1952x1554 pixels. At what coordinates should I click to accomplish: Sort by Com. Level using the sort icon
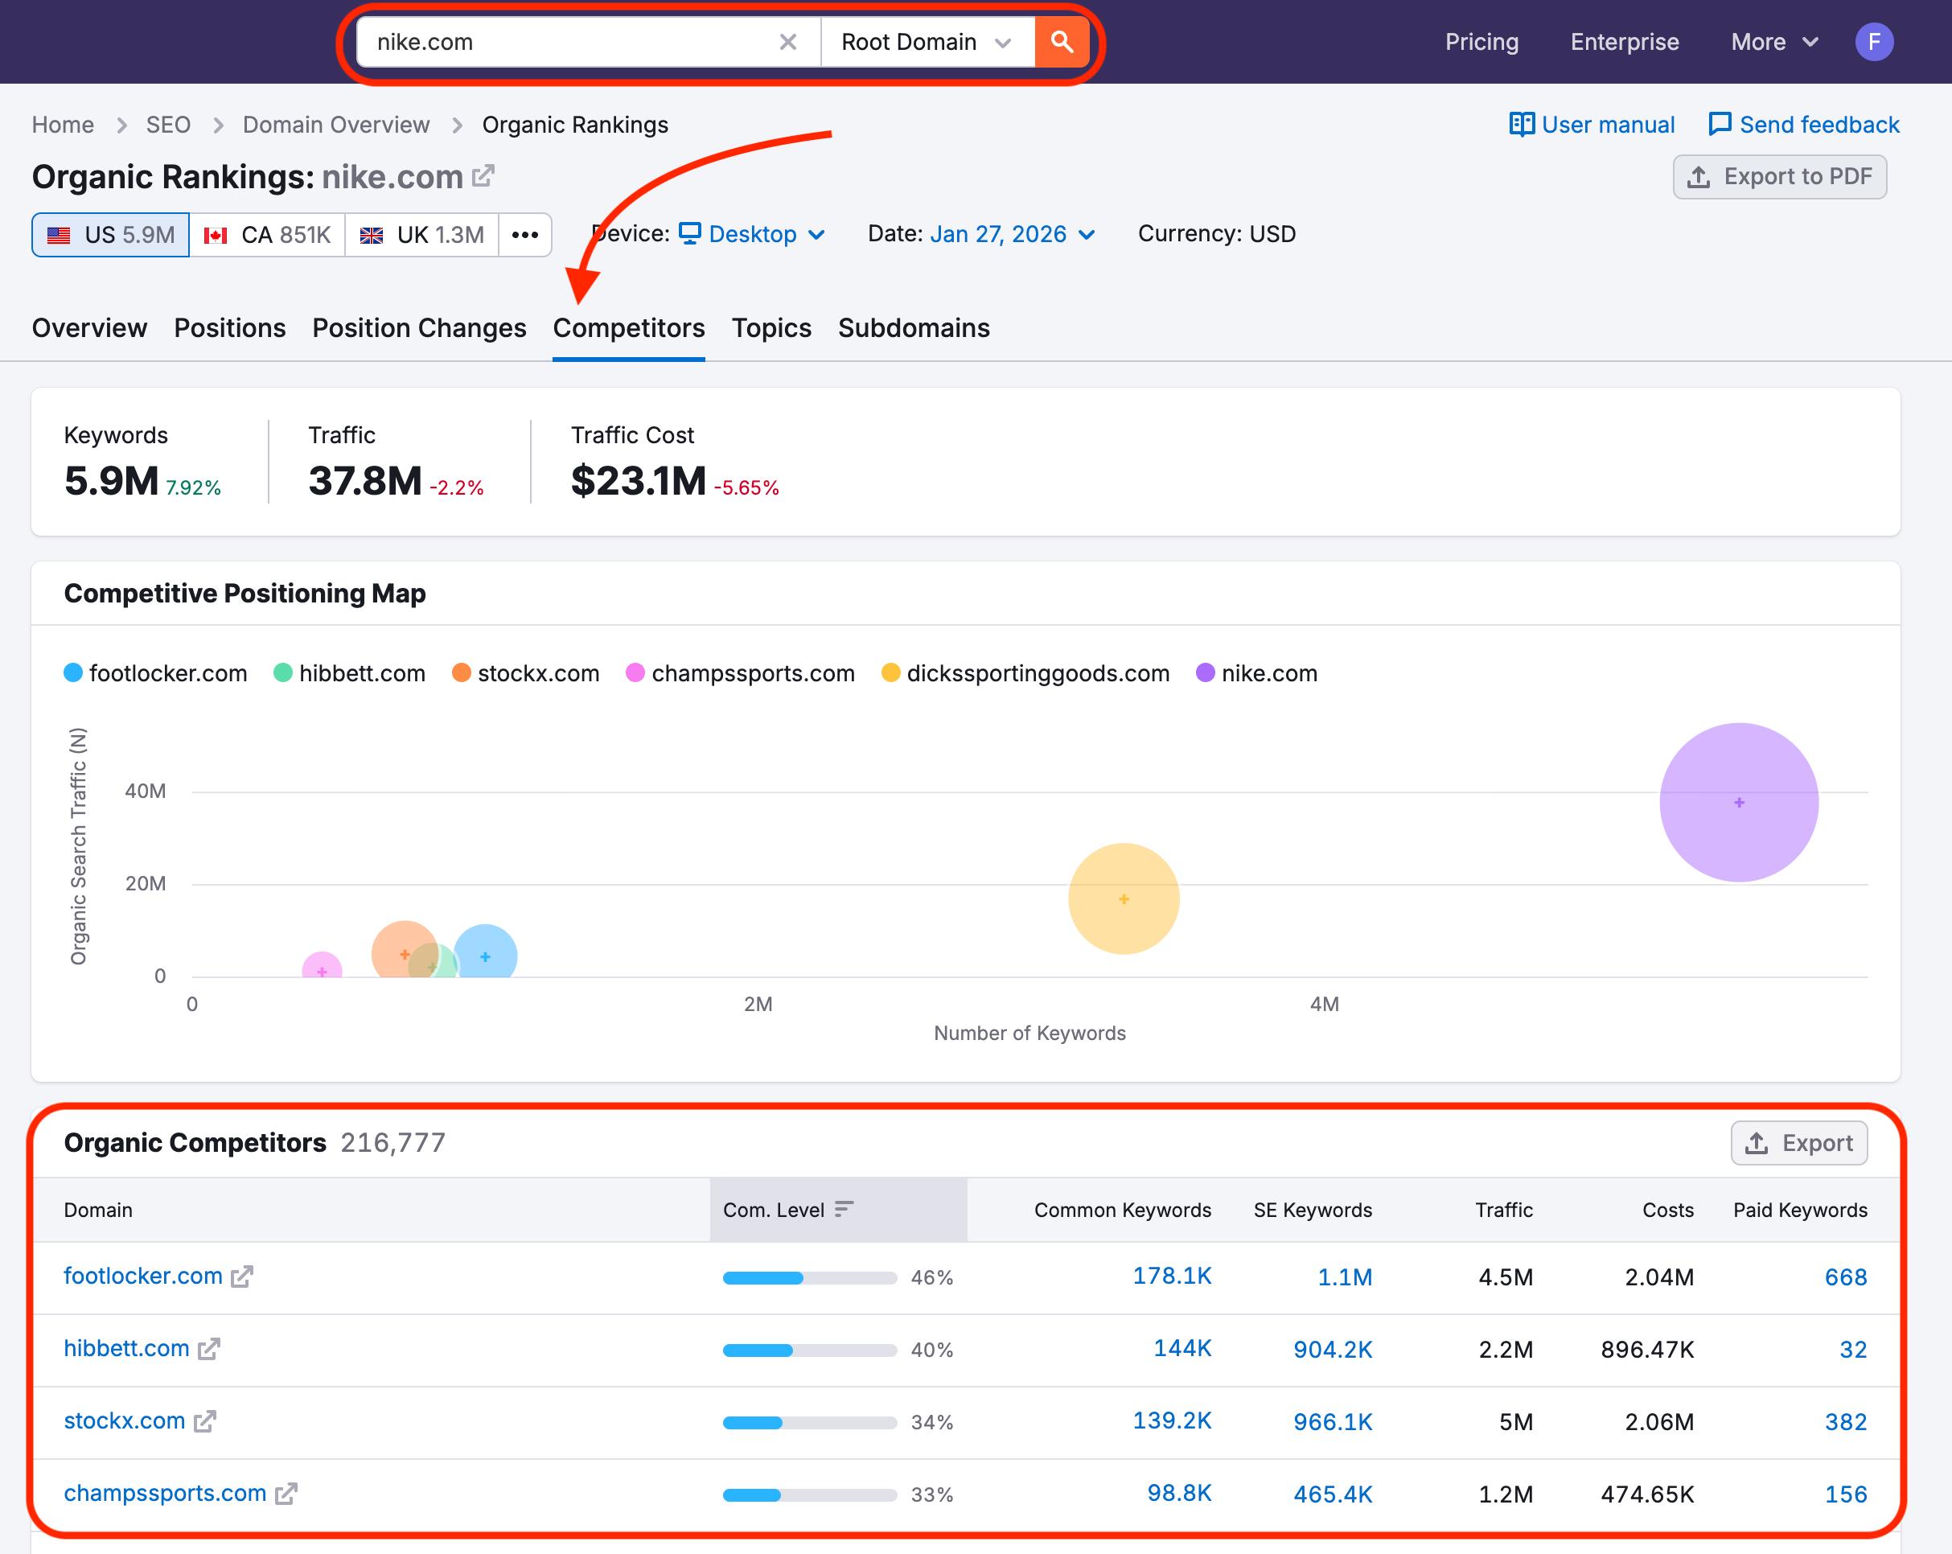click(845, 1209)
